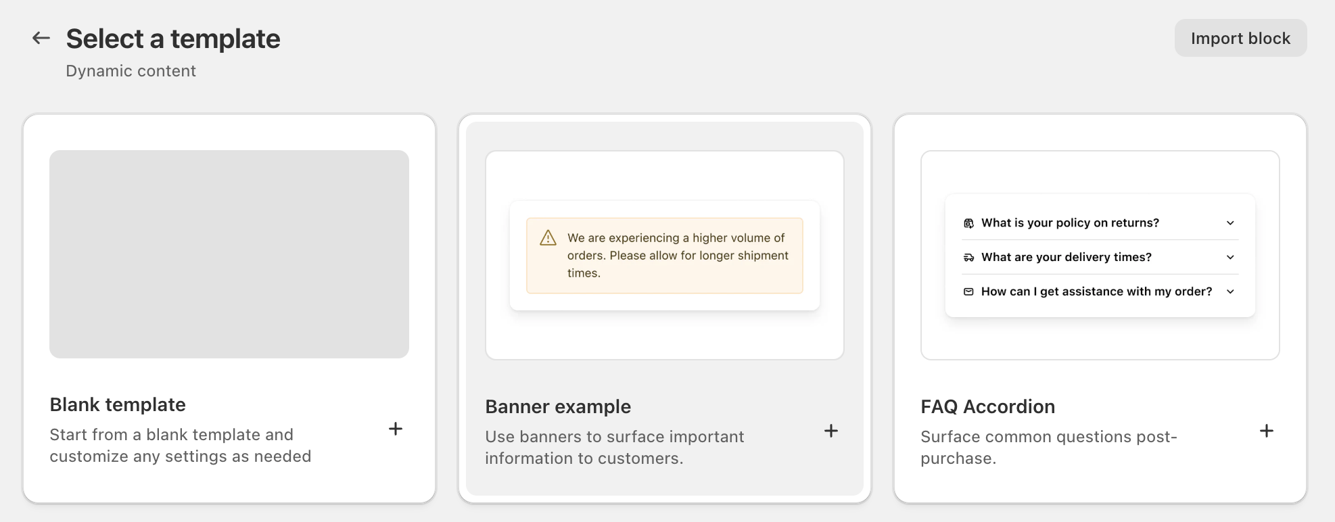
Task: Click the higher volume of orders banner text
Action: point(677,256)
